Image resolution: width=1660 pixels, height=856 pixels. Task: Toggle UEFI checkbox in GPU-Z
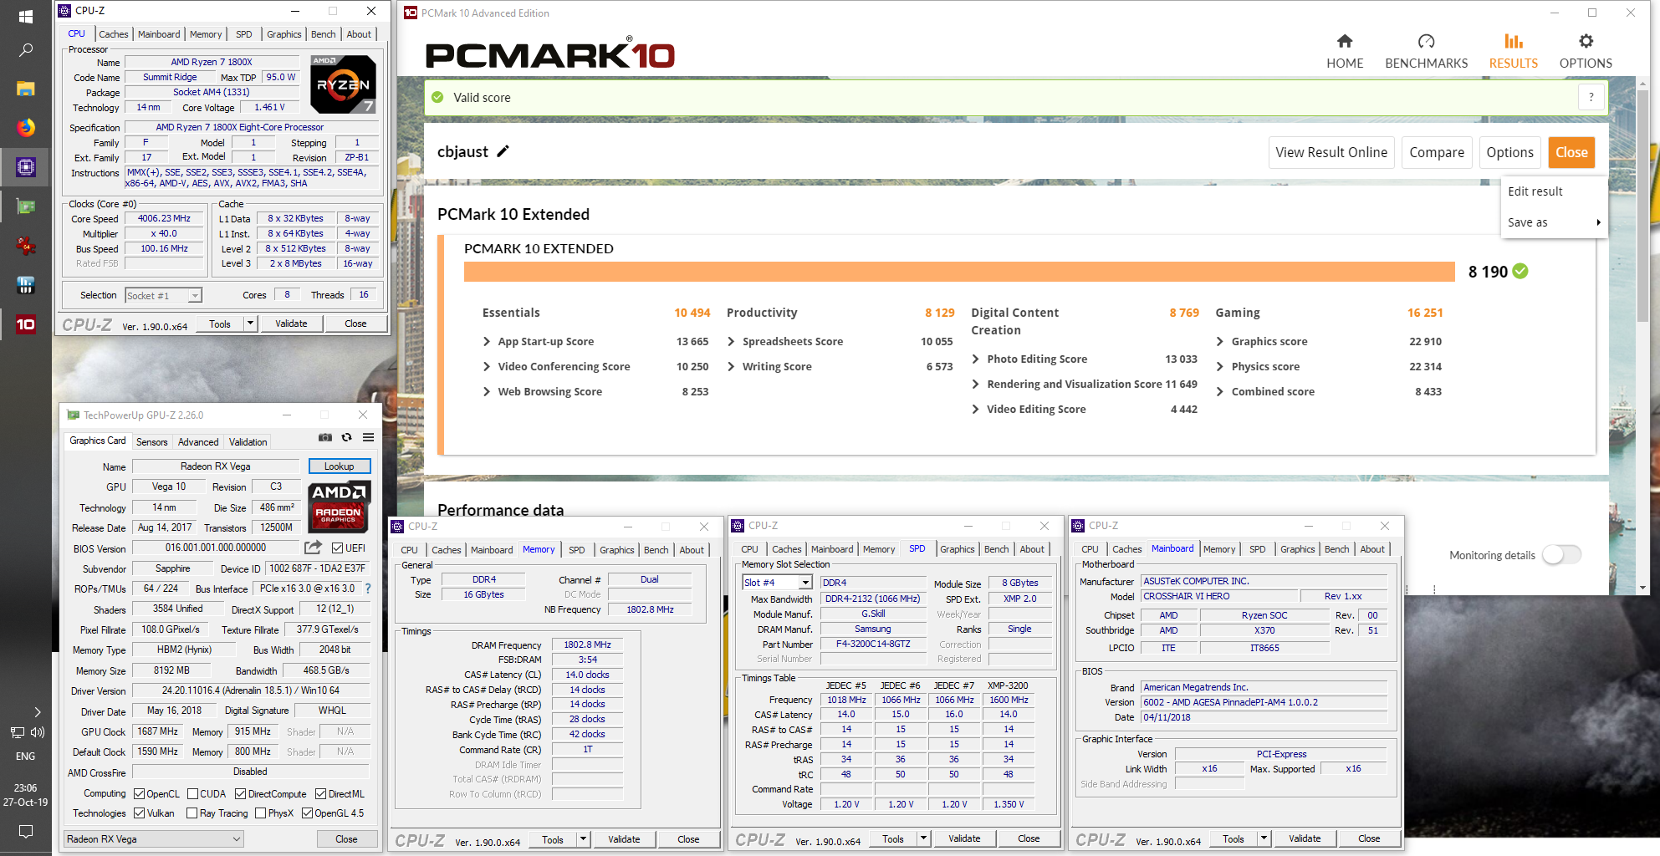point(337,548)
